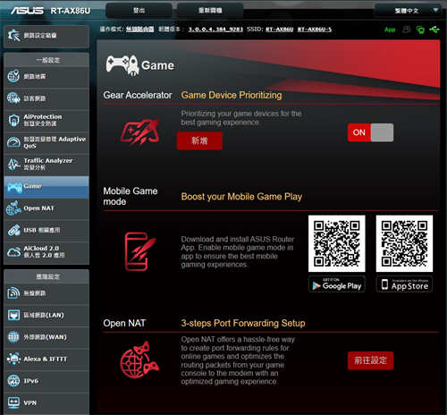Open the 繁體中文 language dropdown
Image resolution: width=447 pixels, height=415 pixels.
pyautogui.click(x=408, y=11)
